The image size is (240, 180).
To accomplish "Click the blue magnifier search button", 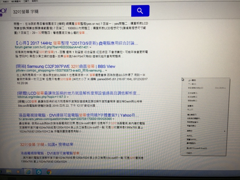I will point(140,11).
